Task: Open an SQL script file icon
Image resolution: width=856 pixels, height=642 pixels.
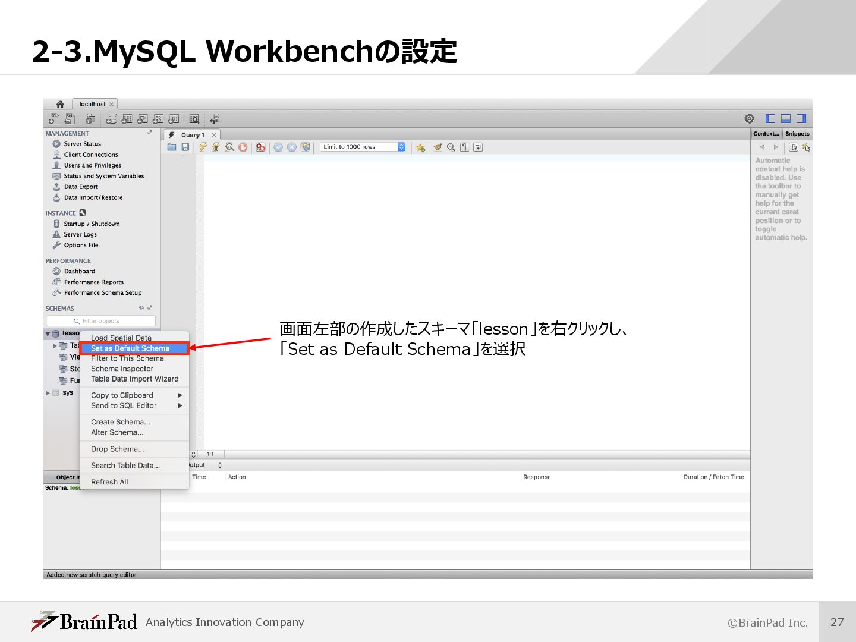Action: click(70, 119)
